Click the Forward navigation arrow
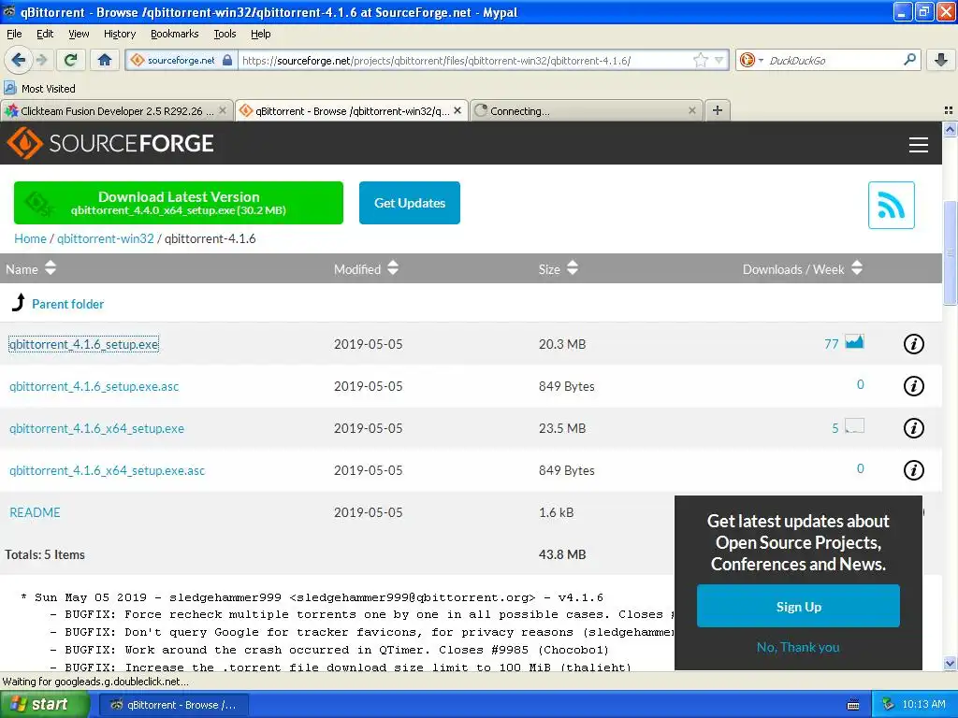Image resolution: width=958 pixels, height=718 pixels. point(41,60)
